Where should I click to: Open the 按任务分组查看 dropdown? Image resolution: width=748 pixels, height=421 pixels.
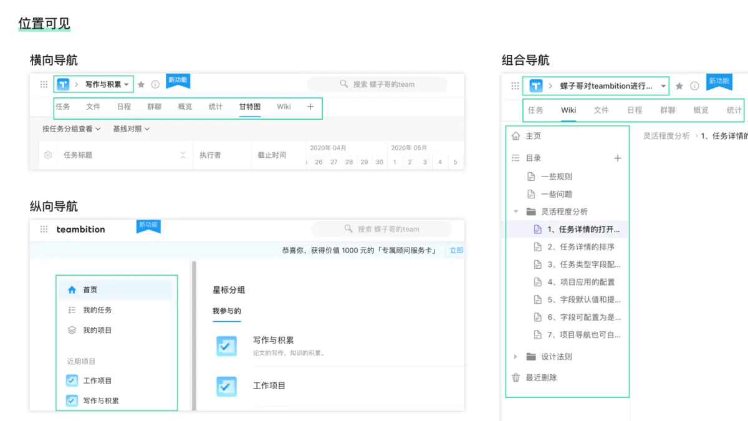pos(72,129)
